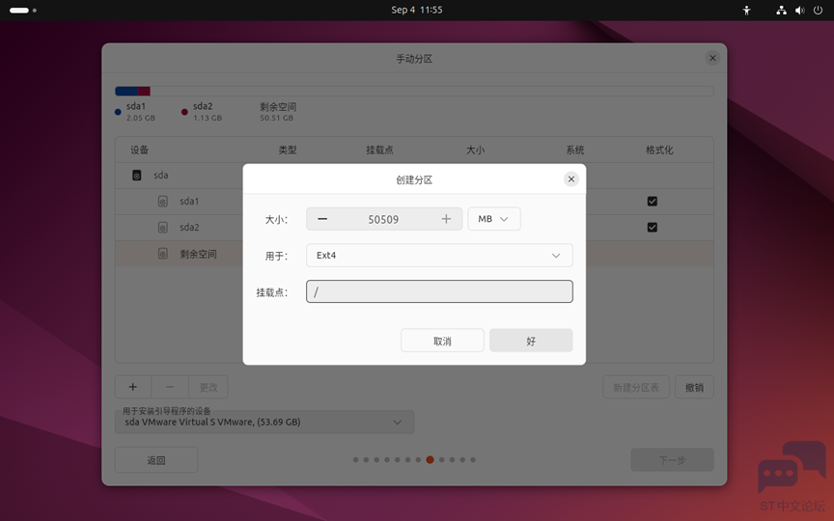Image resolution: width=834 pixels, height=521 pixels.
Task: Toggle the sda2 format checkbox
Action: [653, 227]
